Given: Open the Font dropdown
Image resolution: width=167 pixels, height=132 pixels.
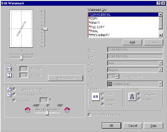Looking at the screenshot, I should (x=160, y=63).
